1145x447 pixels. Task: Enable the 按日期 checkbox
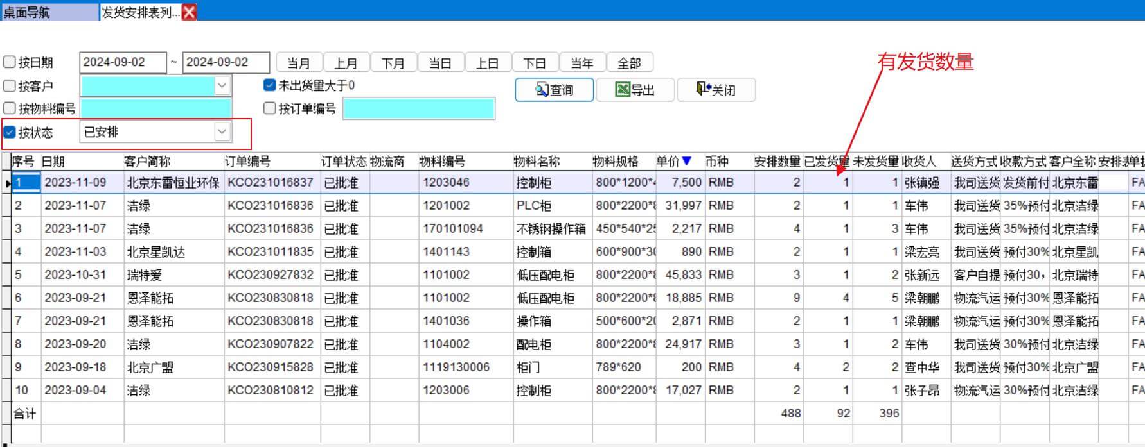pyautogui.click(x=10, y=62)
